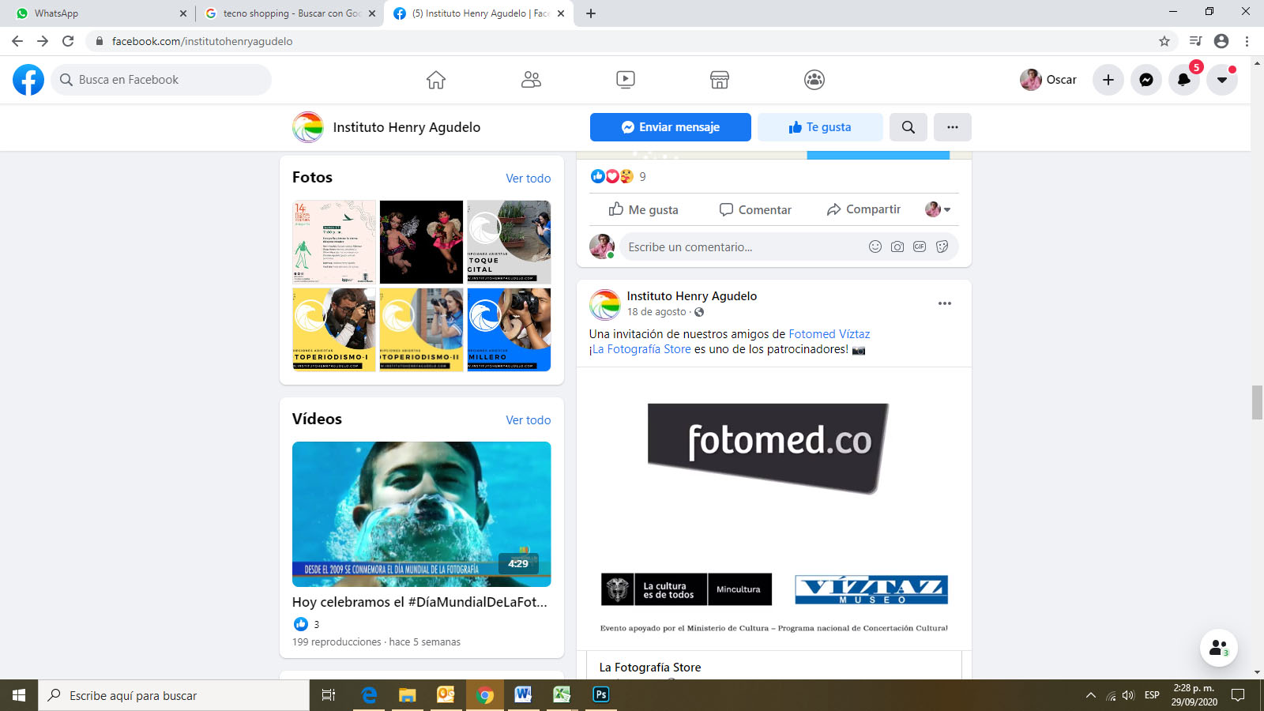Screen dimensions: 1264x711
Task: Open Facebook home feed icon
Action: point(436,80)
